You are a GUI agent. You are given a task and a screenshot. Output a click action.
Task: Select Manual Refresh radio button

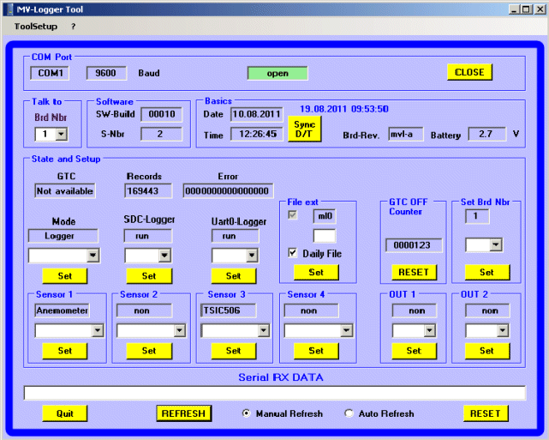tap(247, 413)
